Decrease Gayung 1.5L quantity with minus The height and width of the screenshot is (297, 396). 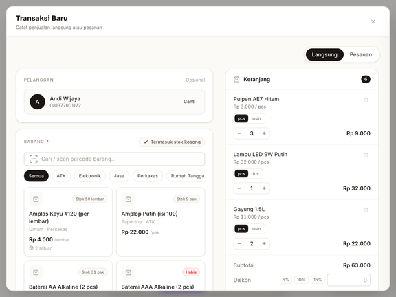click(x=239, y=243)
